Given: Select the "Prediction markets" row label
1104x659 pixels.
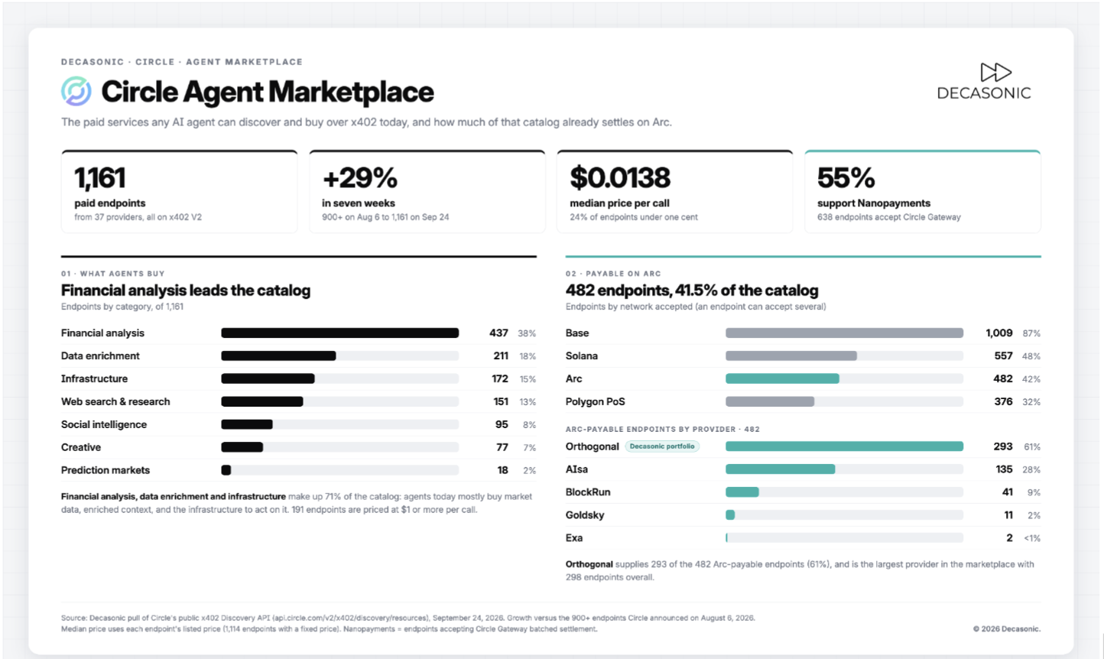Looking at the screenshot, I should coord(106,471).
